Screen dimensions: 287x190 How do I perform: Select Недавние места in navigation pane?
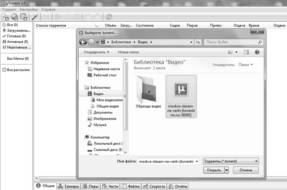tap(104, 69)
